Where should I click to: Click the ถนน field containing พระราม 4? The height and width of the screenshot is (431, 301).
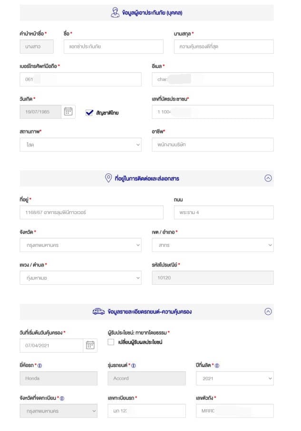click(x=223, y=212)
